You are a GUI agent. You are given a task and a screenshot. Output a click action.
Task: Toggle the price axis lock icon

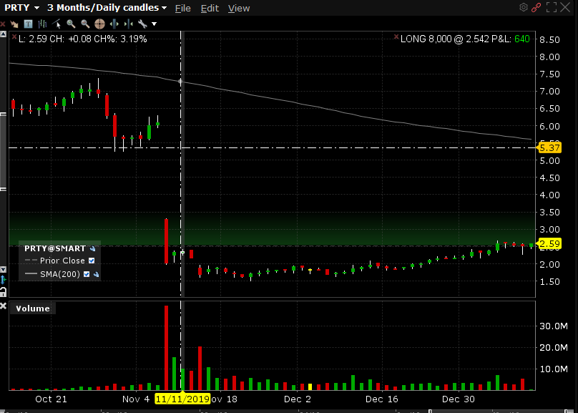3,291
